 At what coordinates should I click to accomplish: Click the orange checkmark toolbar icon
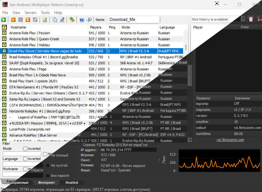13,20
